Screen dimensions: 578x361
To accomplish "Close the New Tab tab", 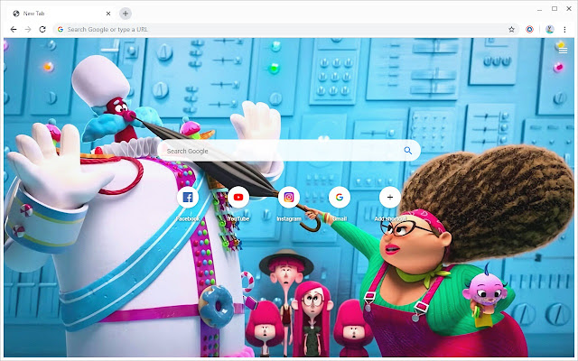I will pyautogui.click(x=108, y=14).
